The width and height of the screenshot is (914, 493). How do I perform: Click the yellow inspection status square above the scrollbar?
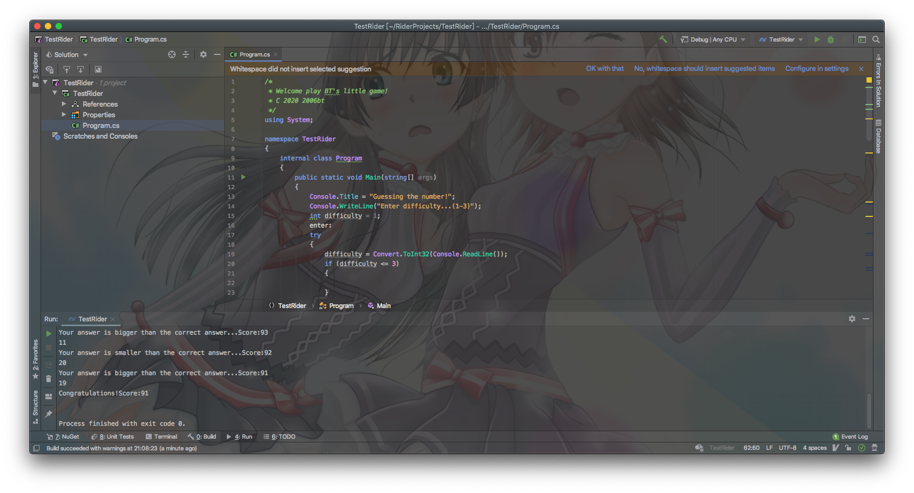[869, 80]
